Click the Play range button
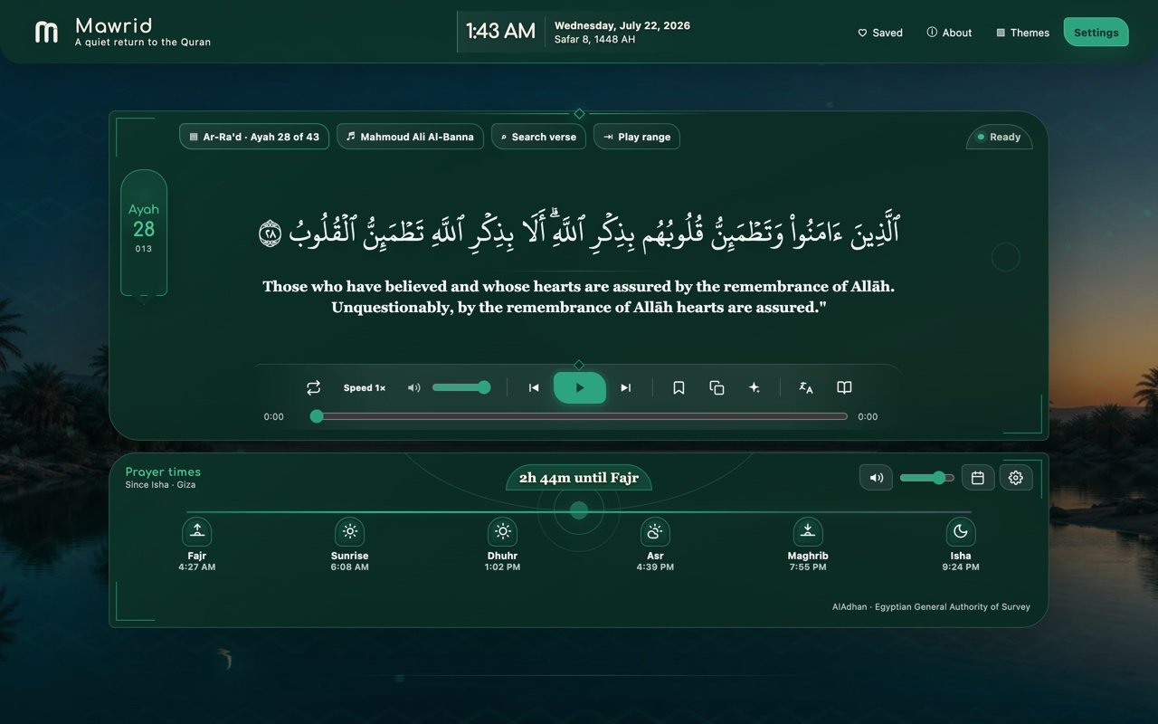The height and width of the screenshot is (724, 1158). click(636, 137)
